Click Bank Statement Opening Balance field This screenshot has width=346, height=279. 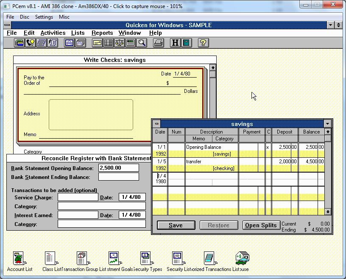[x=119, y=168]
